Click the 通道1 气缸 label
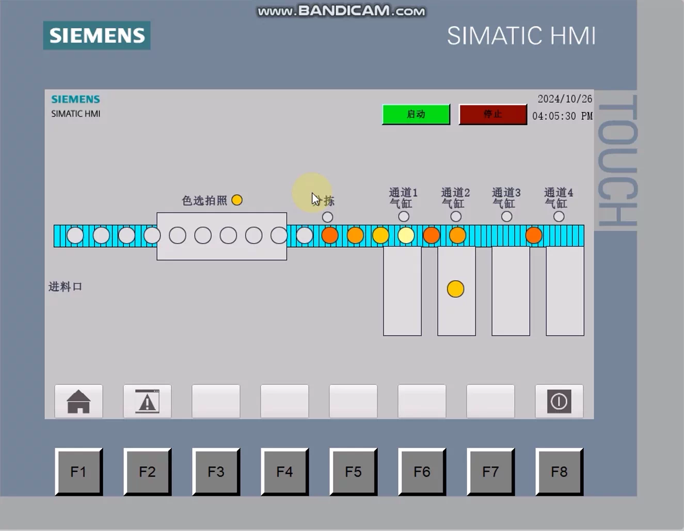Screen dimensions: 684x531 tap(403, 198)
